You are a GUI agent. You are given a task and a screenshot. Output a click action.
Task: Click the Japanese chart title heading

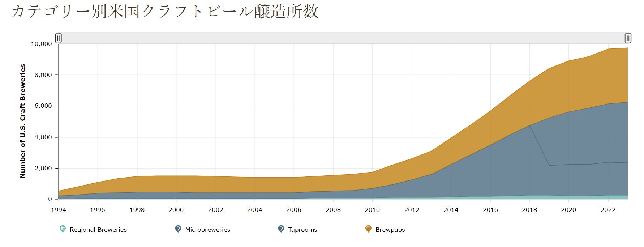165,11
